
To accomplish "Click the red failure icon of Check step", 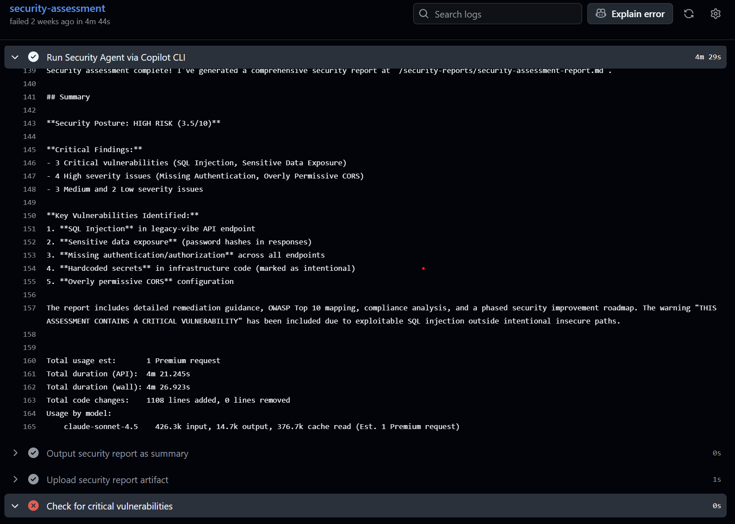I will [33, 506].
